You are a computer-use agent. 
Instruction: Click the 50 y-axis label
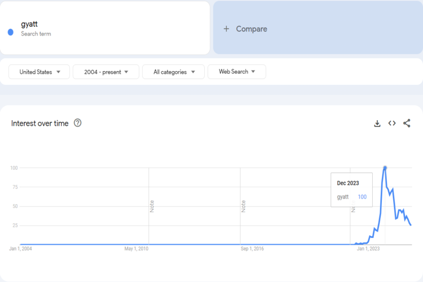(x=15, y=206)
